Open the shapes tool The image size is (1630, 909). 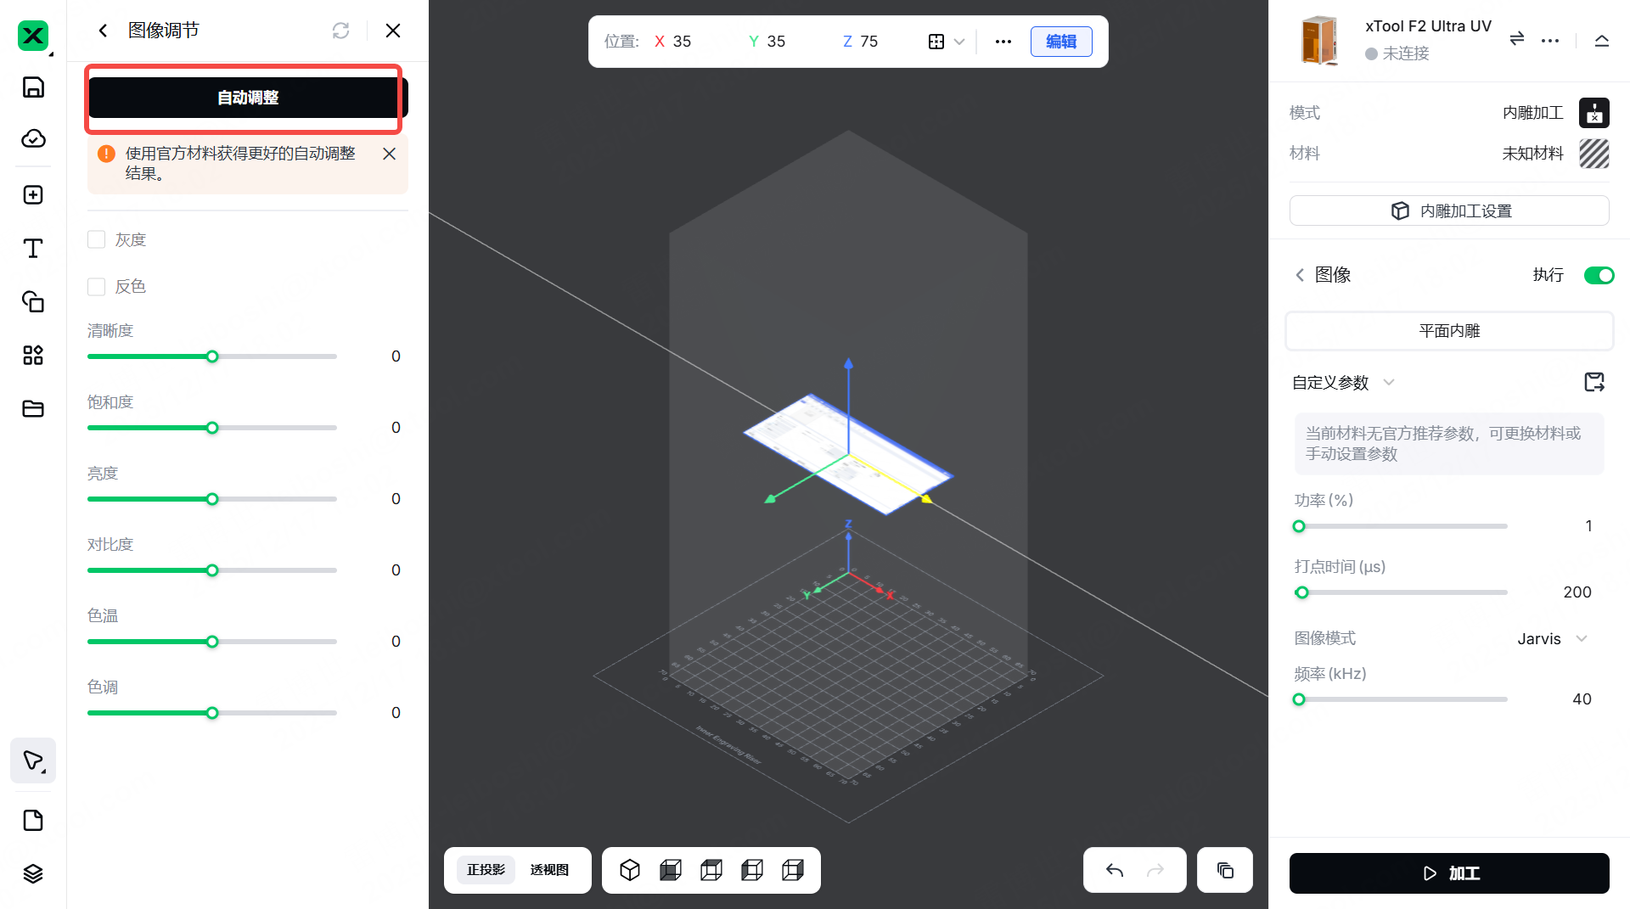33,301
